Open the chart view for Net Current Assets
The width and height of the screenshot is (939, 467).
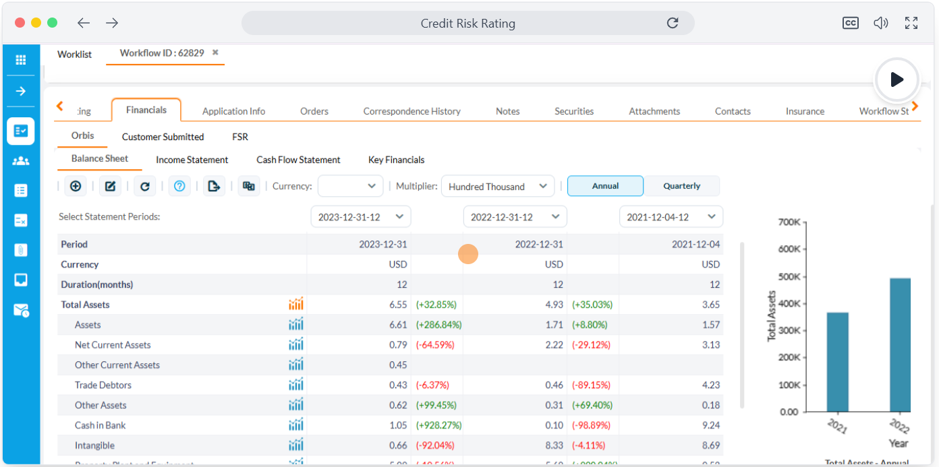pos(295,344)
